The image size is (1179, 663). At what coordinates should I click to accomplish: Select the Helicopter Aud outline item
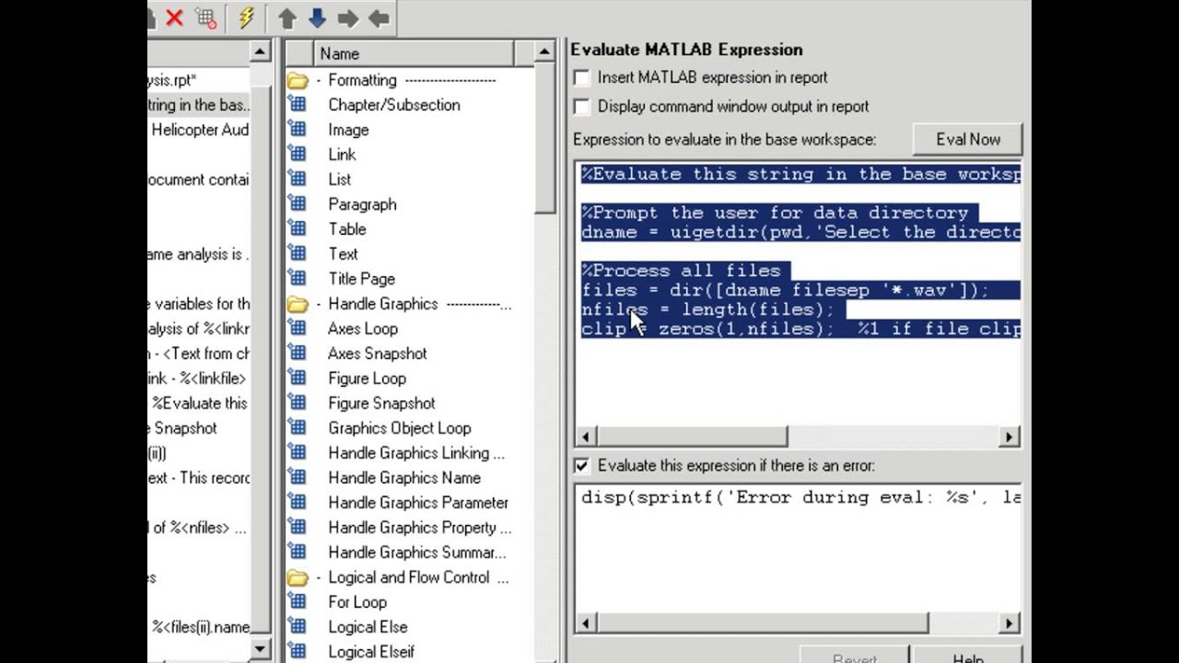(200, 130)
